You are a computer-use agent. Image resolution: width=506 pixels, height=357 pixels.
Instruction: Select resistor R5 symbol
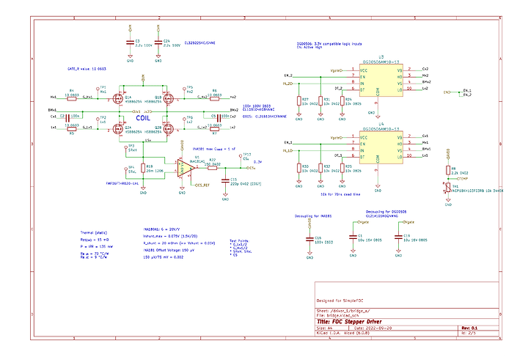pos(72,129)
